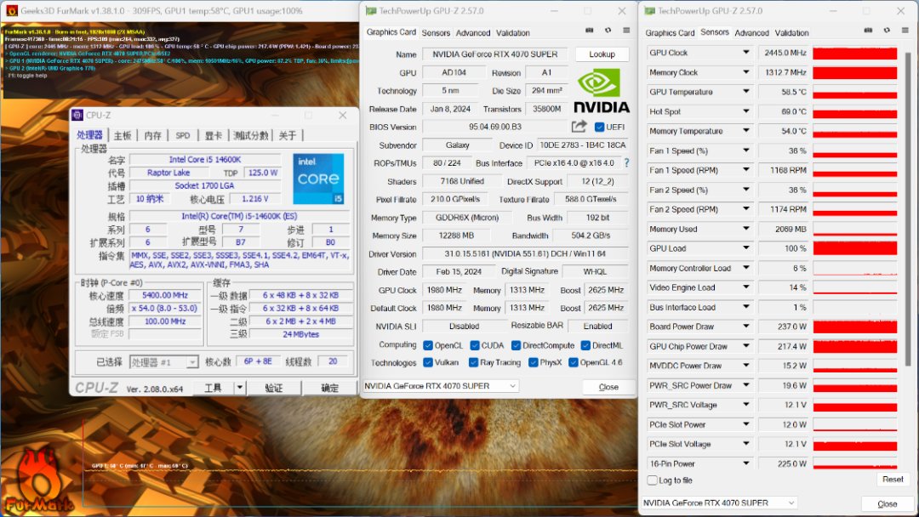Toggle the PhysX checkbox
919x517 pixels.
[x=534, y=362]
